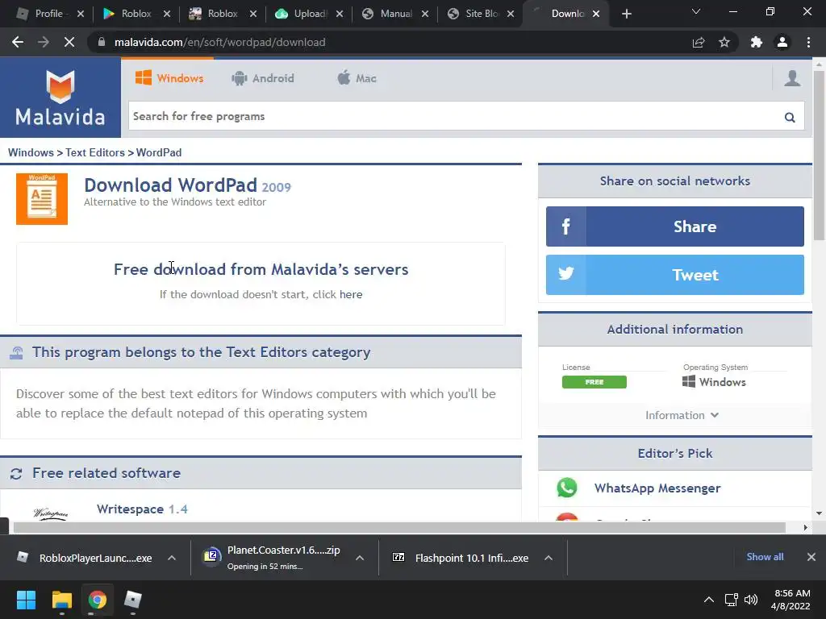Image resolution: width=826 pixels, height=619 pixels.
Task: Stop loading the page
Action: pos(69,42)
